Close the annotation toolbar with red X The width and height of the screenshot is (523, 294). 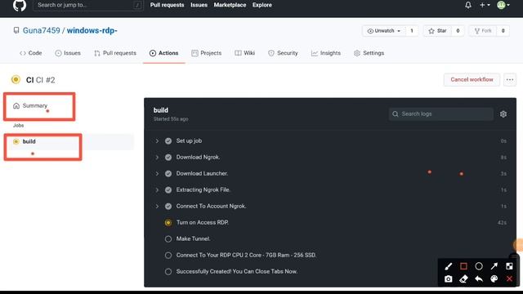(x=509, y=278)
